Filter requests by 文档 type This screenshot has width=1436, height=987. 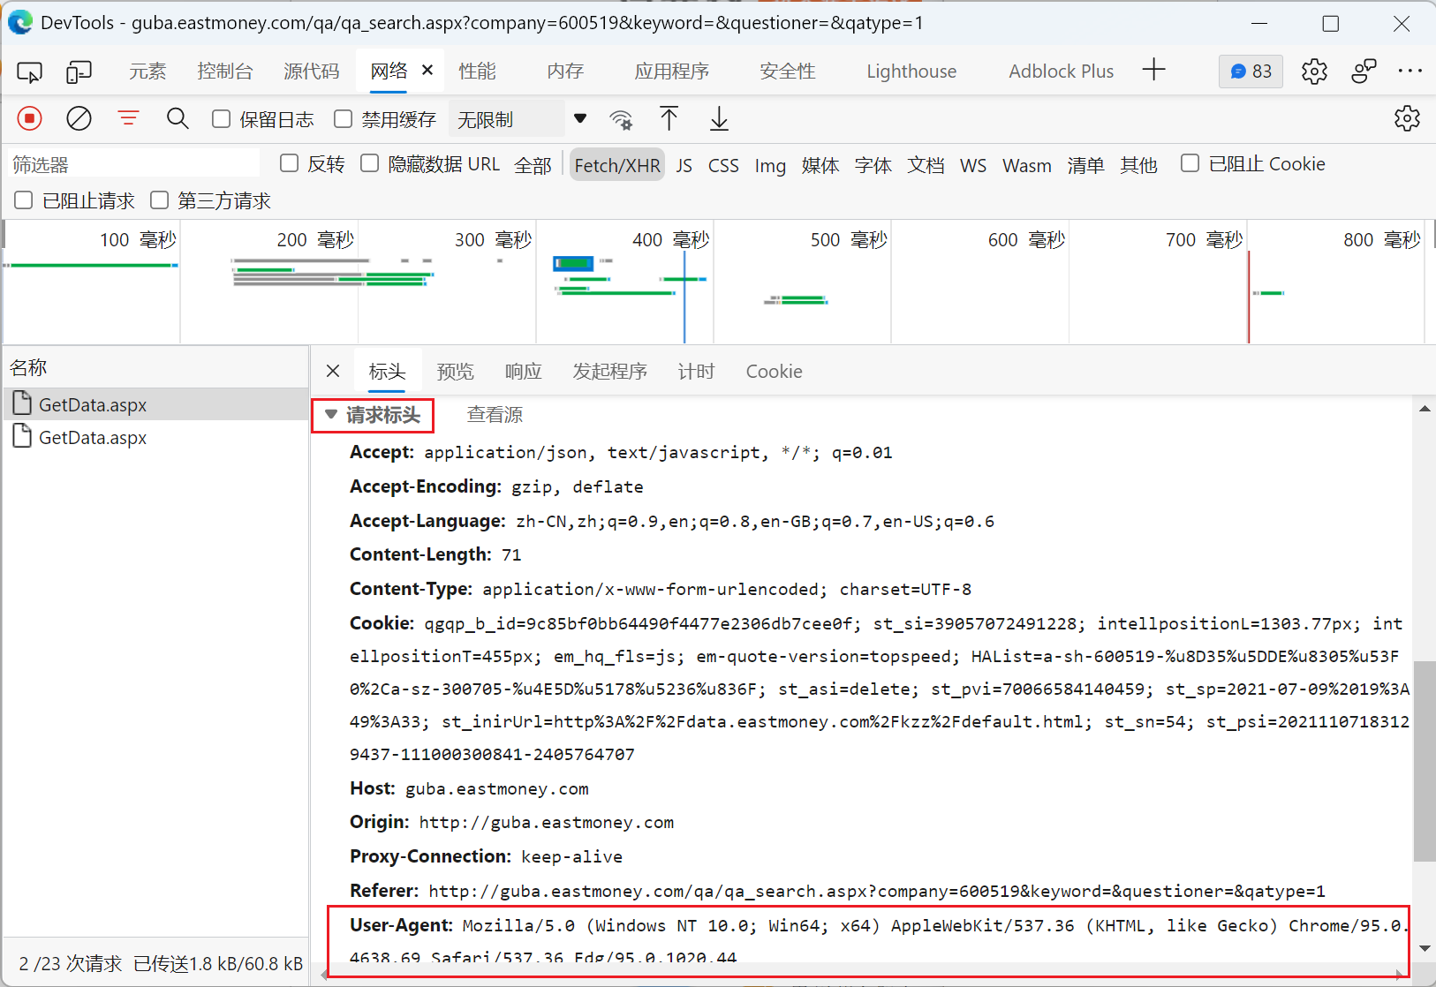click(x=926, y=165)
